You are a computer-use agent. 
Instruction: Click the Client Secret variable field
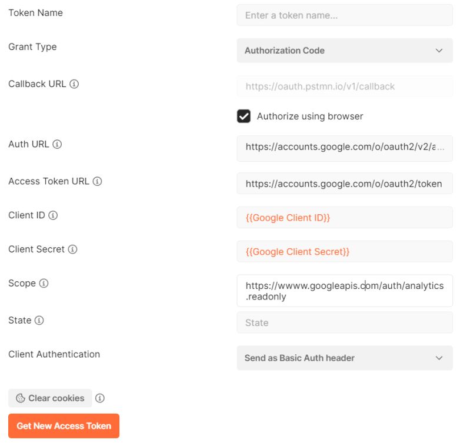tap(345, 251)
